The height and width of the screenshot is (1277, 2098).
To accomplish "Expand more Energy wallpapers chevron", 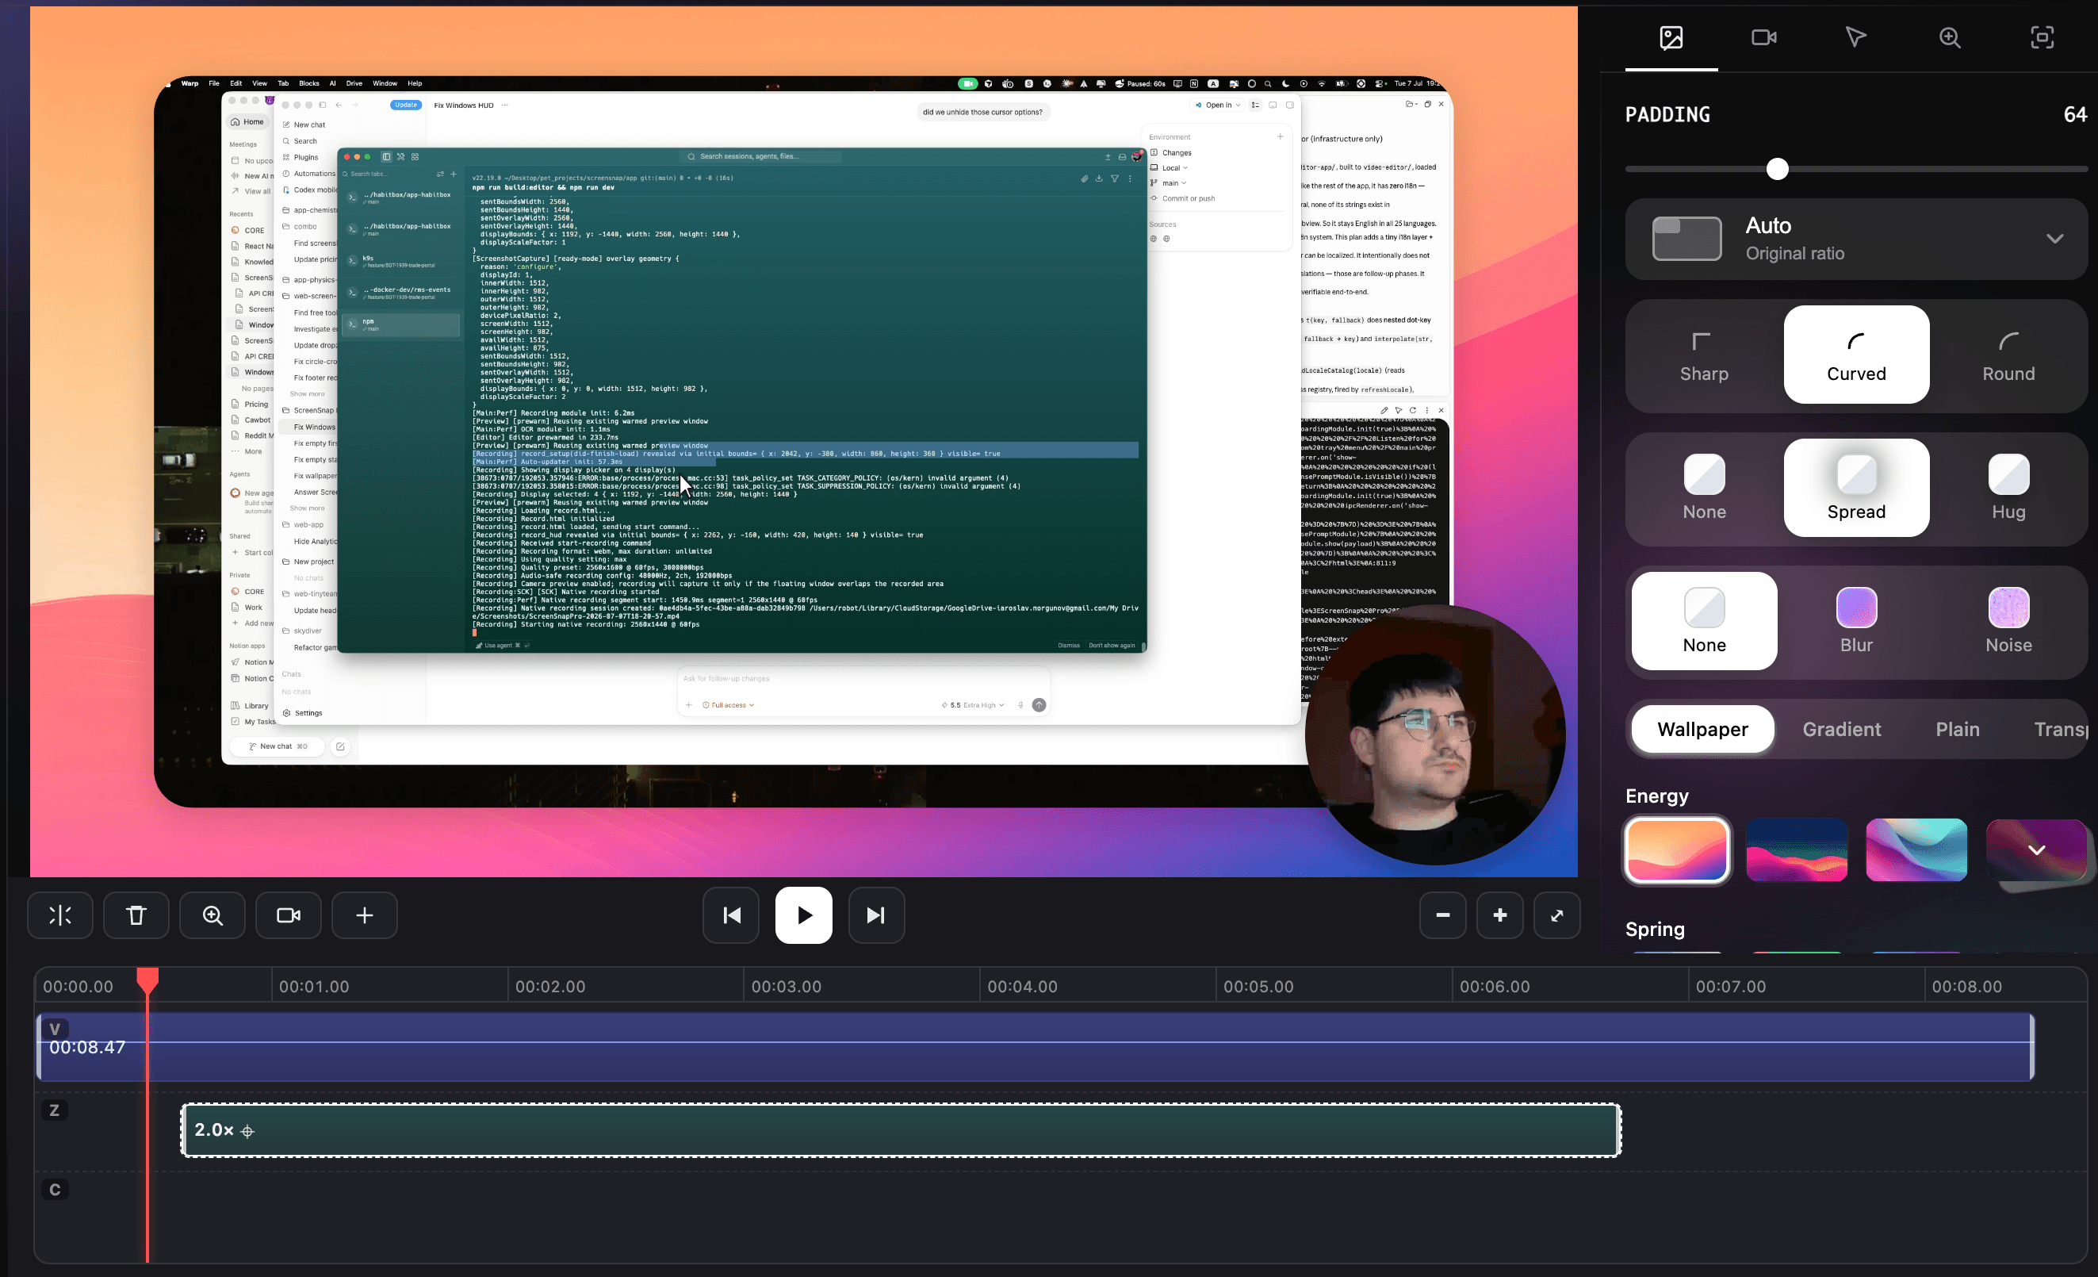I will [2036, 850].
